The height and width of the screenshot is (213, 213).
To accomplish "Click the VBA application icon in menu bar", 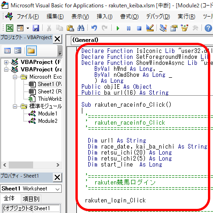I will pos(9,16).
